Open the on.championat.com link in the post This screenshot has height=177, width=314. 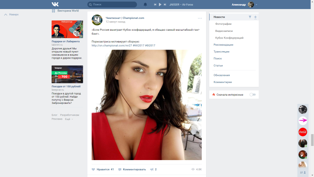(111, 45)
